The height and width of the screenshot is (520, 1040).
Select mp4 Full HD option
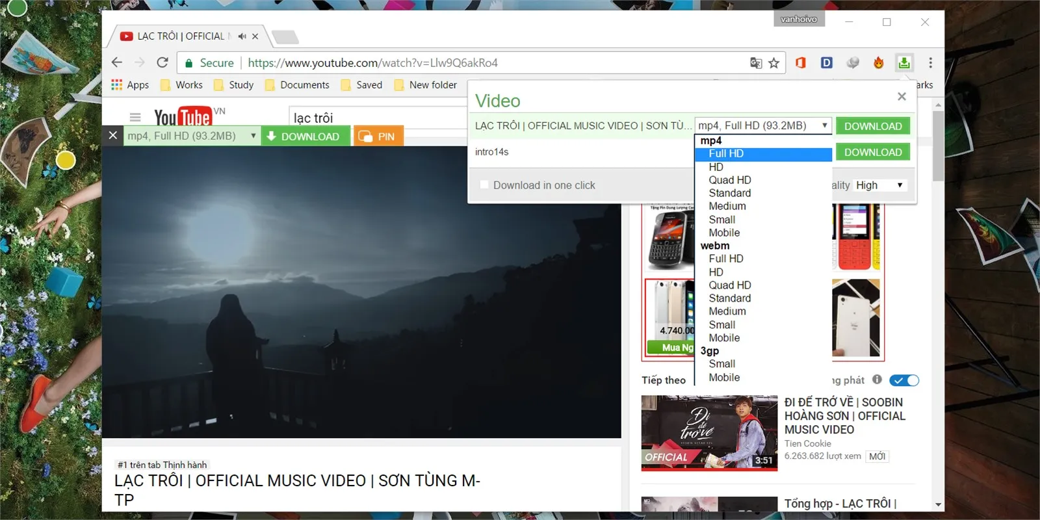763,153
